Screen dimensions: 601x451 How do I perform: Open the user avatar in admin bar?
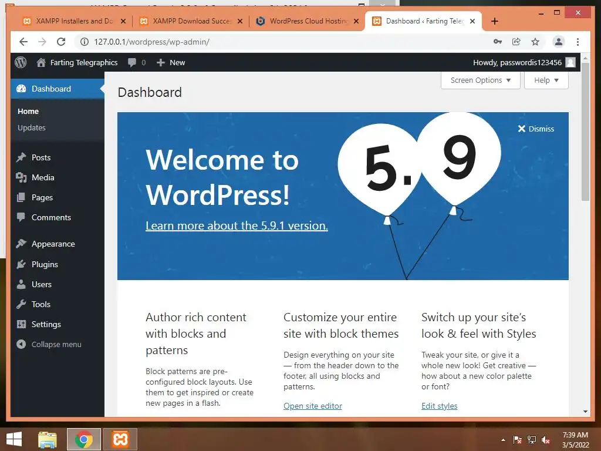click(570, 62)
